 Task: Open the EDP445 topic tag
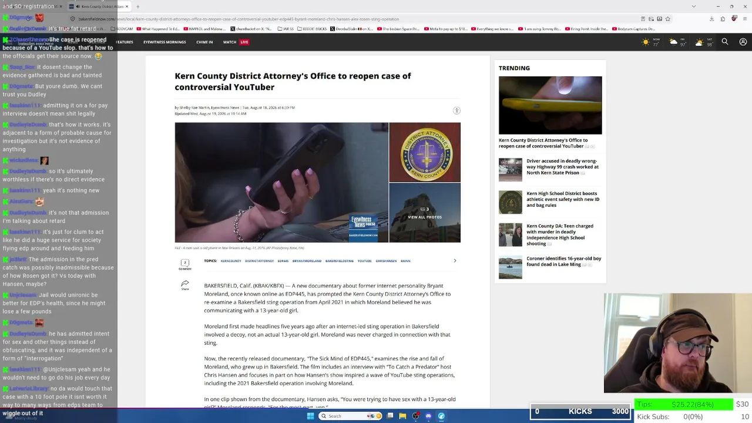[283, 261]
